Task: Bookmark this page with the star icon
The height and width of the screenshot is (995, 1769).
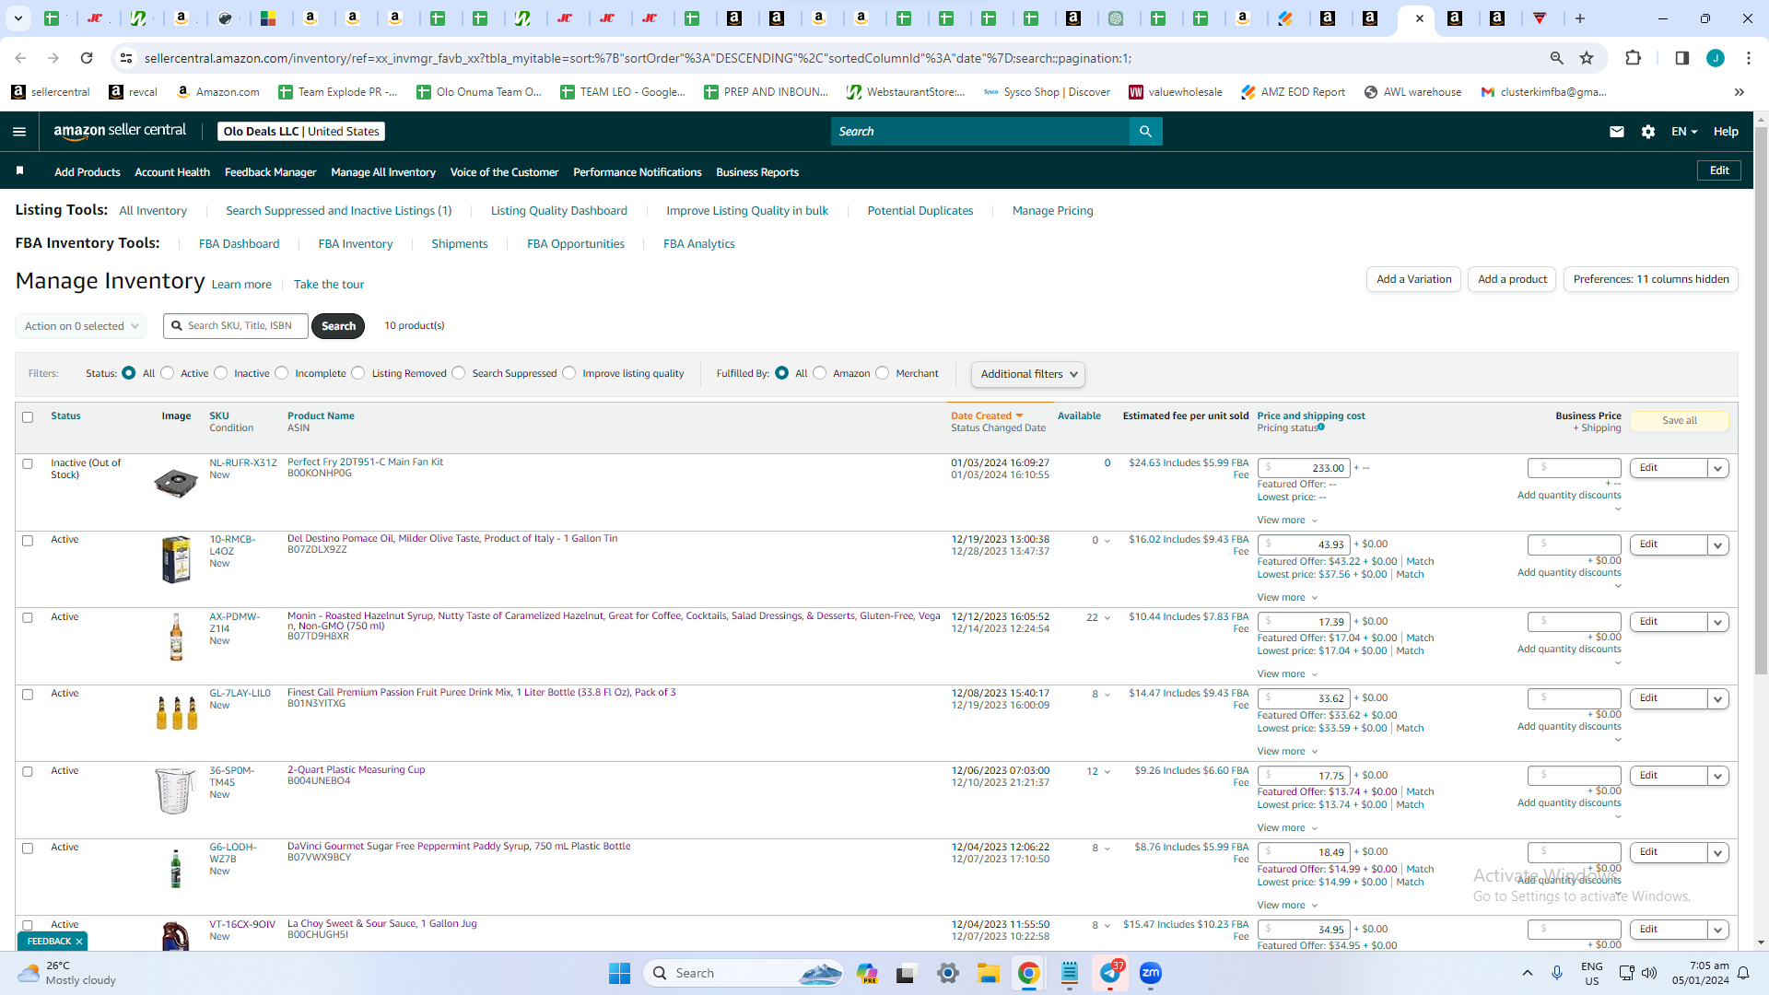Action: pos(1587,58)
